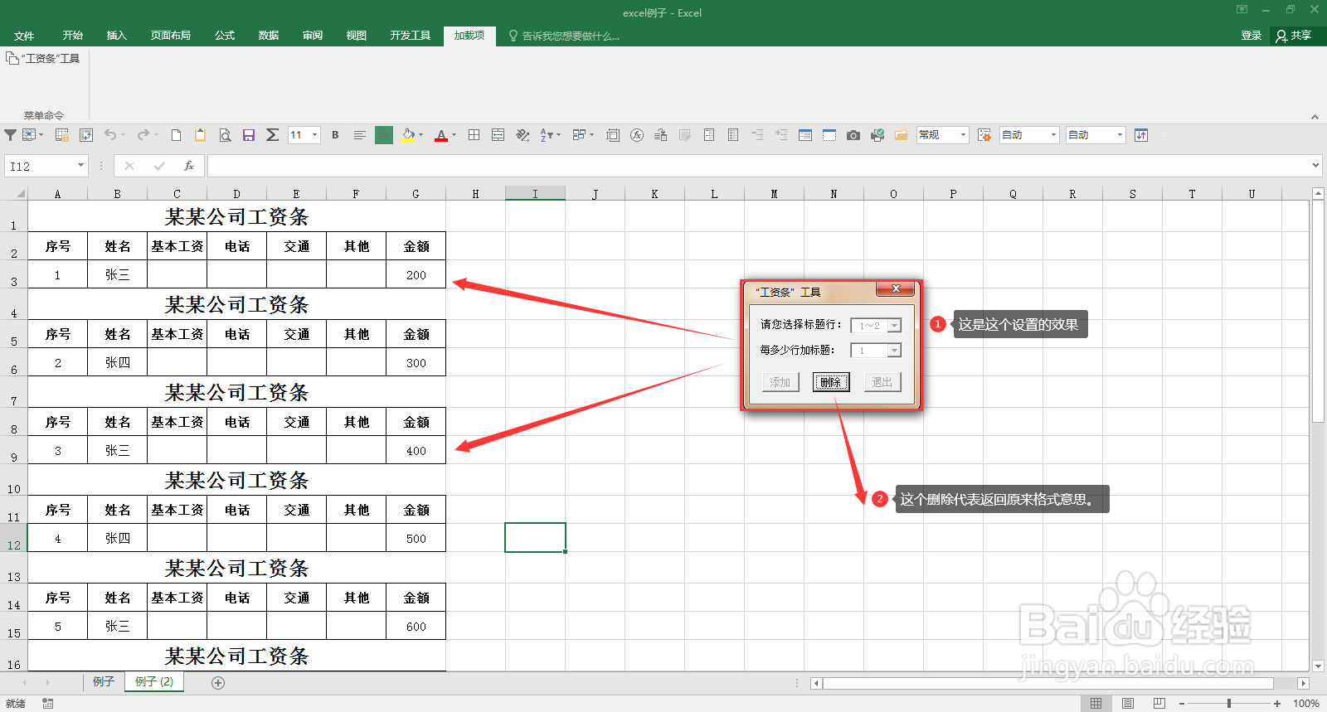Save workbook with purple floppy icon

[x=248, y=135]
